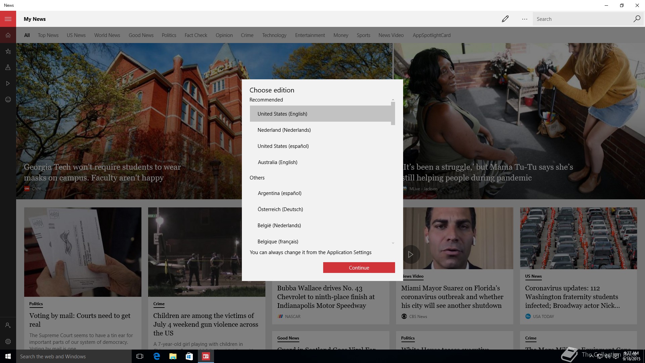This screenshot has width=645, height=363.
Task: Play the Miami Mayor Suarez video
Action: (410, 254)
